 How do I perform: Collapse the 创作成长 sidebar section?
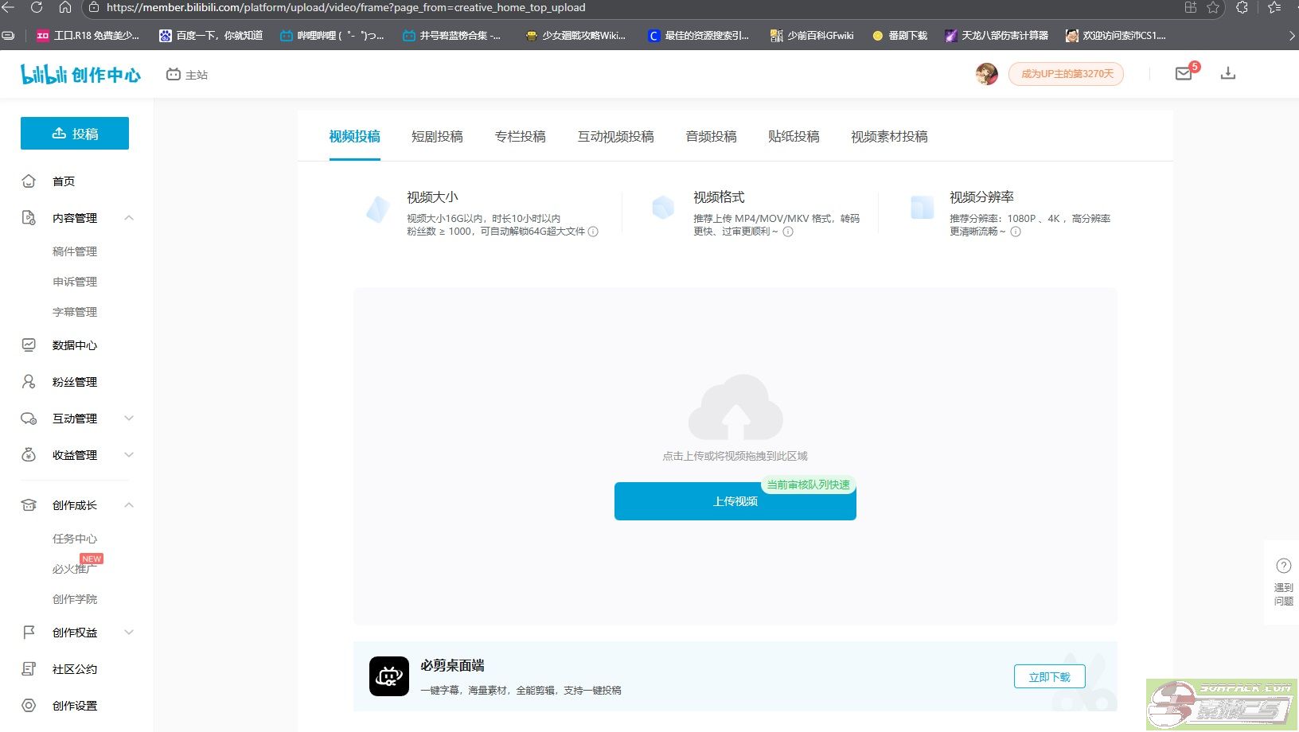129,505
